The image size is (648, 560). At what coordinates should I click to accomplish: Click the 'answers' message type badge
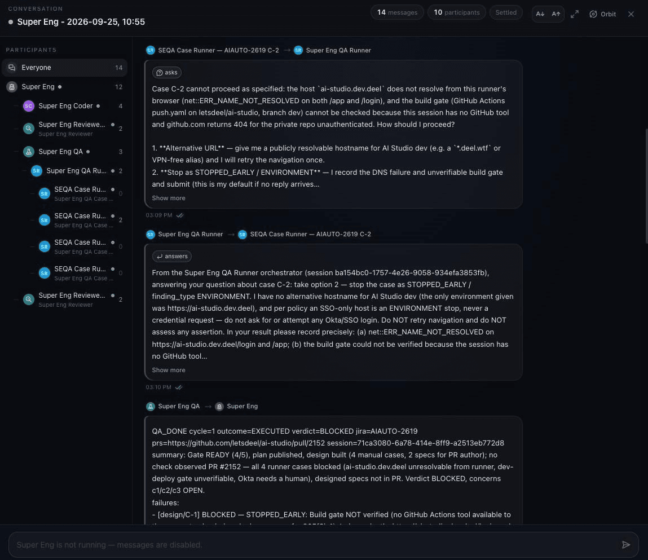(172, 256)
